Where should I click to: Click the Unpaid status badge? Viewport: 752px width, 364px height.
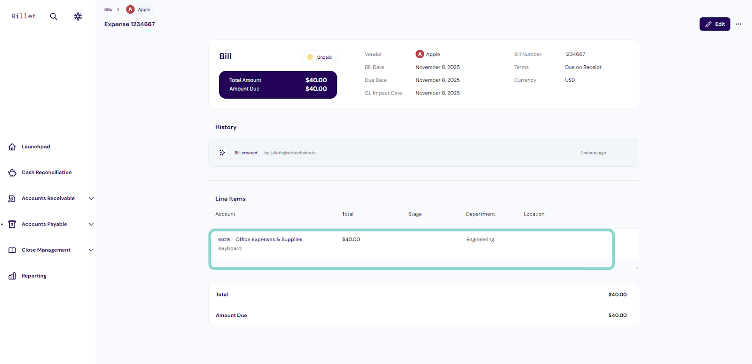(320, 57)
